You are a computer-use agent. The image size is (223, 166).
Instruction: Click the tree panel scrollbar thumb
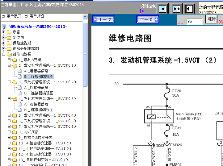coord(85,55)
